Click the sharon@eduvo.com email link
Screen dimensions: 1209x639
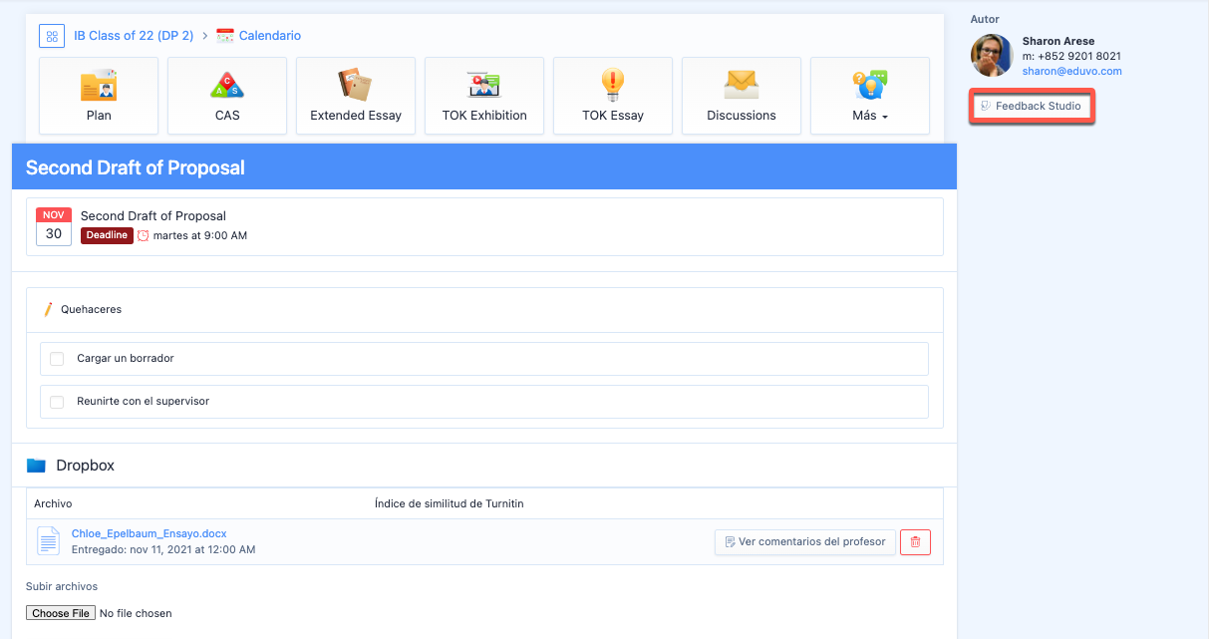[1071, 72]
